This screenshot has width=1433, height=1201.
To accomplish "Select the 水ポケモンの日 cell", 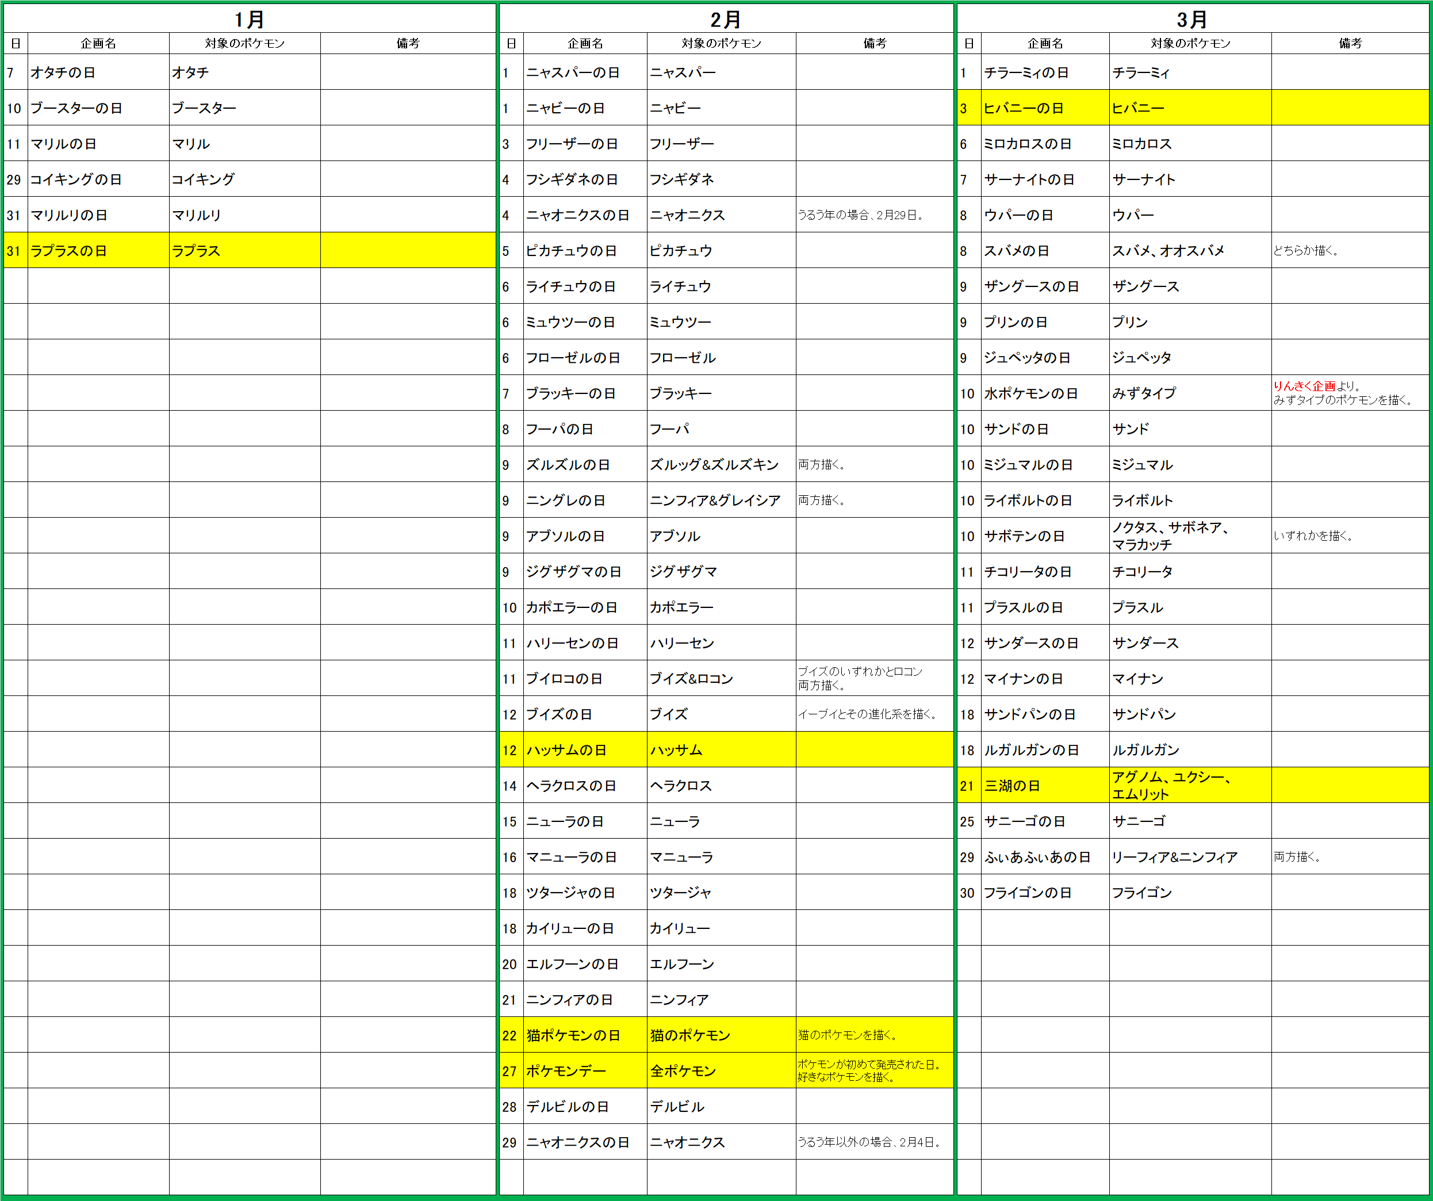I will (1030, 393).
